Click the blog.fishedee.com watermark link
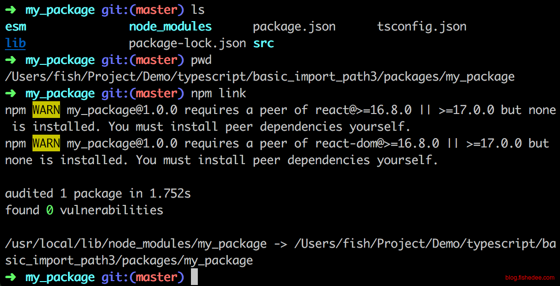 (530, 278)
